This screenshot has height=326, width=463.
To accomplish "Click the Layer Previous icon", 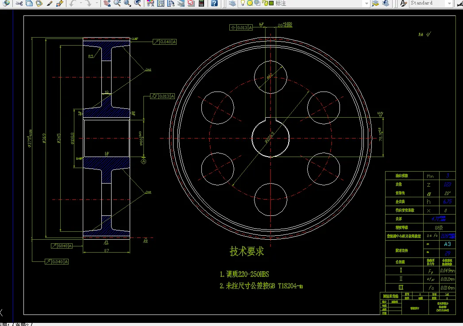I will point(386,3).
